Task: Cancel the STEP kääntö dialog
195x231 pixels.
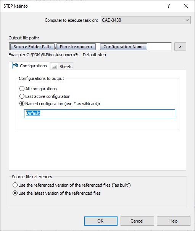Action: [137, 221]
